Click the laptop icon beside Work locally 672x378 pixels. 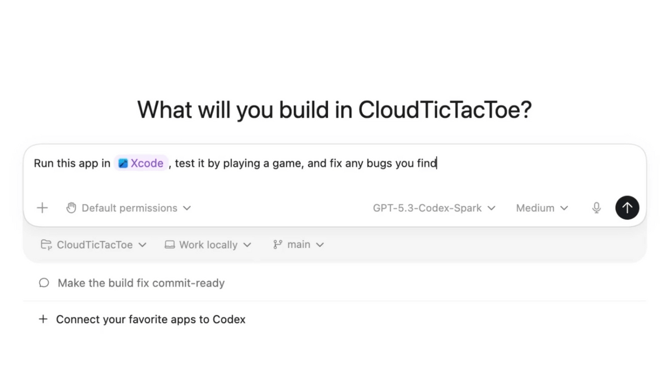point(170,245)
